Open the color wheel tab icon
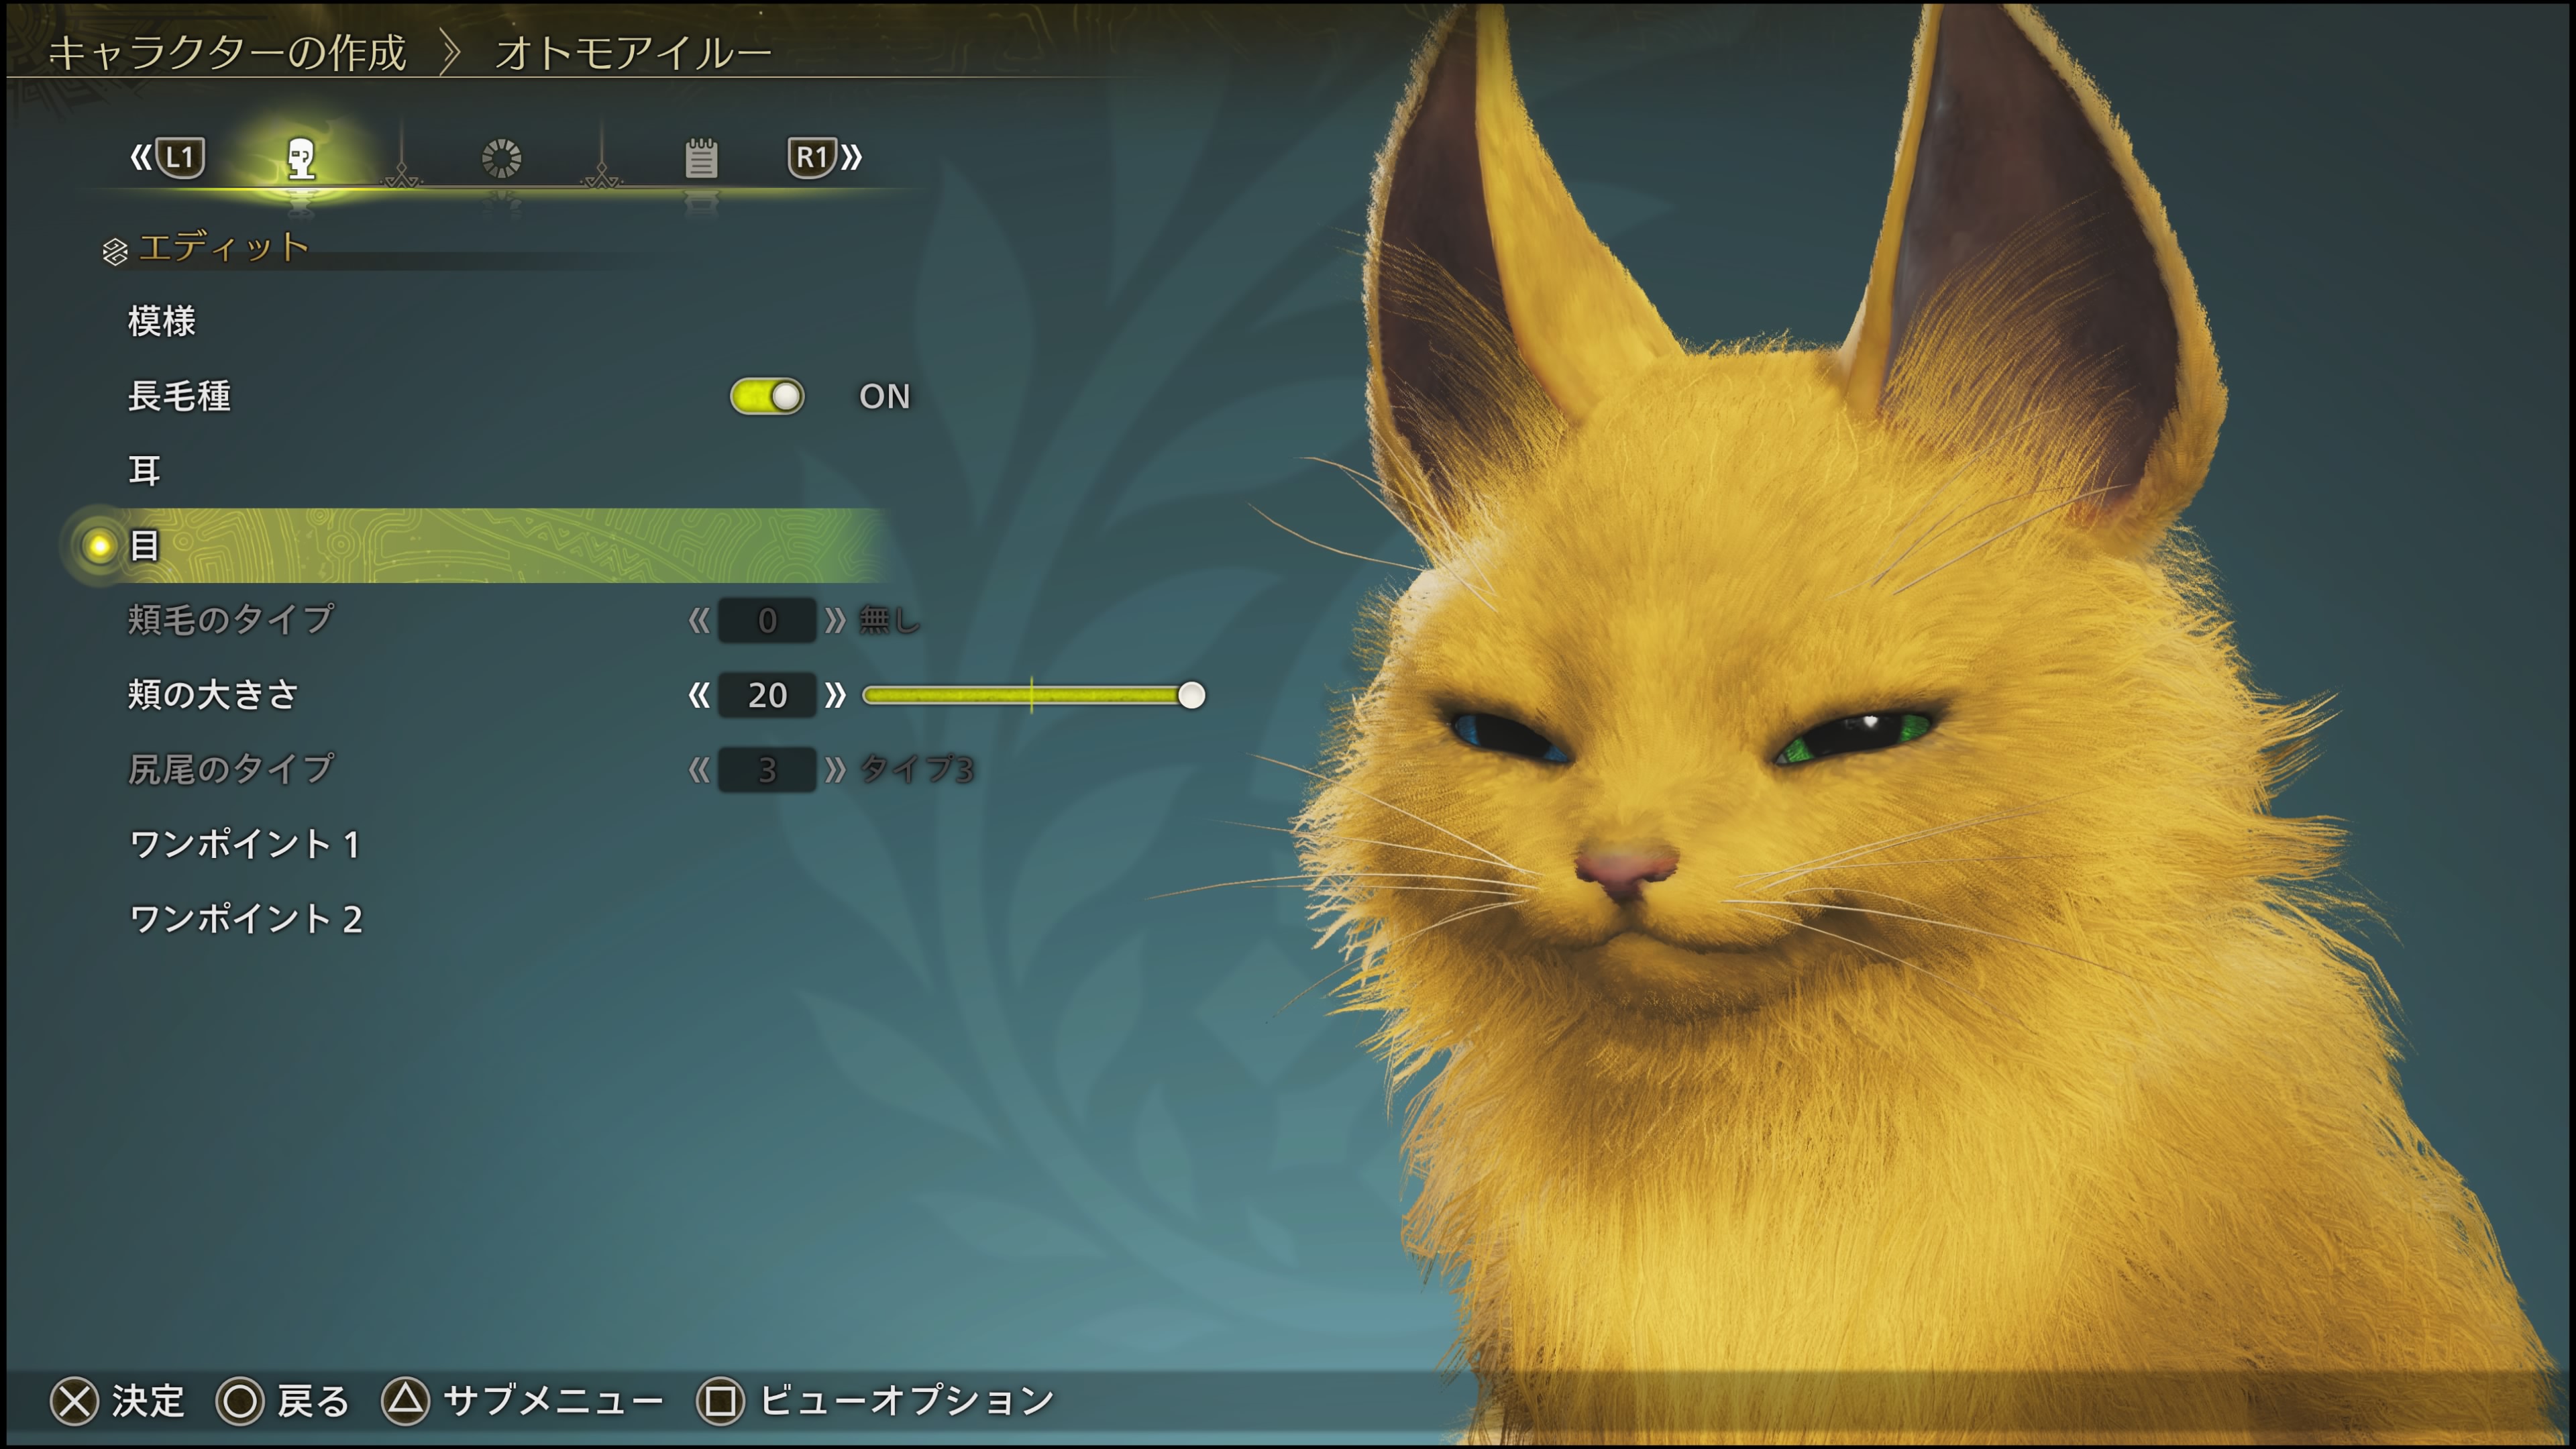Screen dimensions: 2576x1449 [501, 158]
